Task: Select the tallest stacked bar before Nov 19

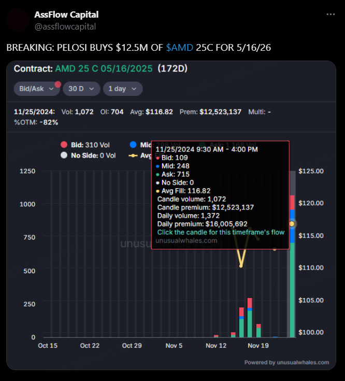Action: (250, 317)
